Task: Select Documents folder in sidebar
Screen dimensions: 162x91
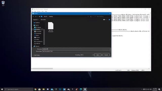Action: pyautogui.click(x=38, y=31)
